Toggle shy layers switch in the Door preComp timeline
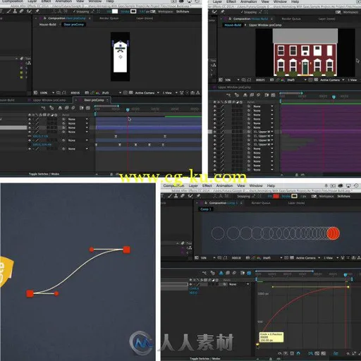This screenshot has width=361, height=361. tap(60, 108)
